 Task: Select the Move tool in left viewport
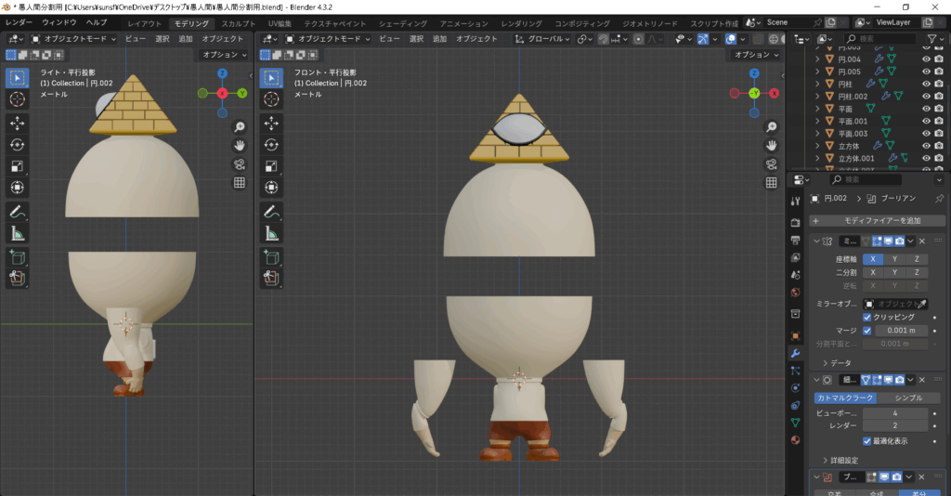pyautogui.click(x=18, y=123)
